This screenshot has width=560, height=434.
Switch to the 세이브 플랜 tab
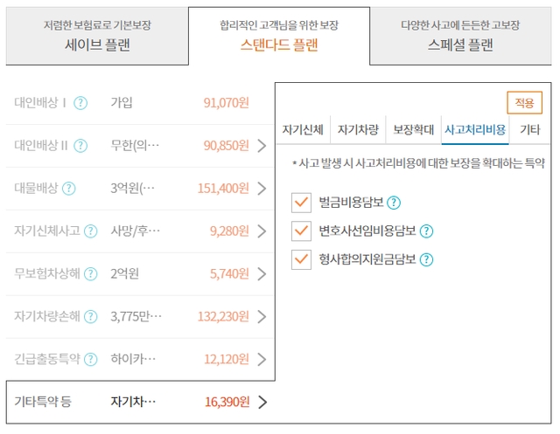[97, 36]
